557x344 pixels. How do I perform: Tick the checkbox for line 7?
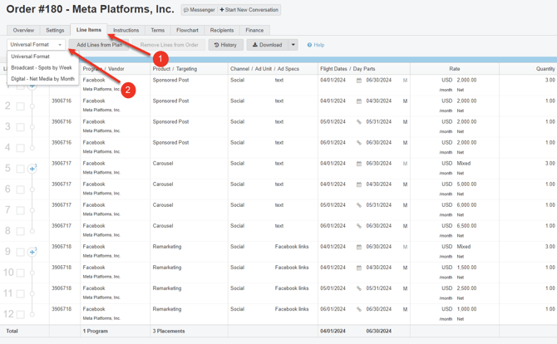21,210
